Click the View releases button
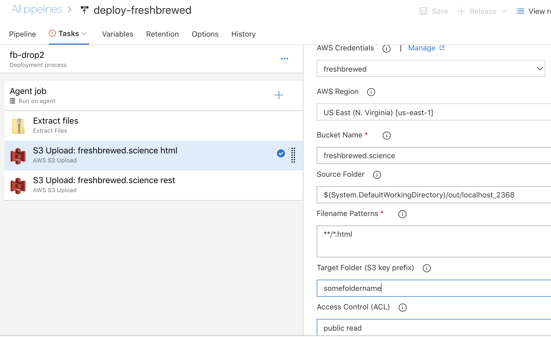 pos(533,11)
